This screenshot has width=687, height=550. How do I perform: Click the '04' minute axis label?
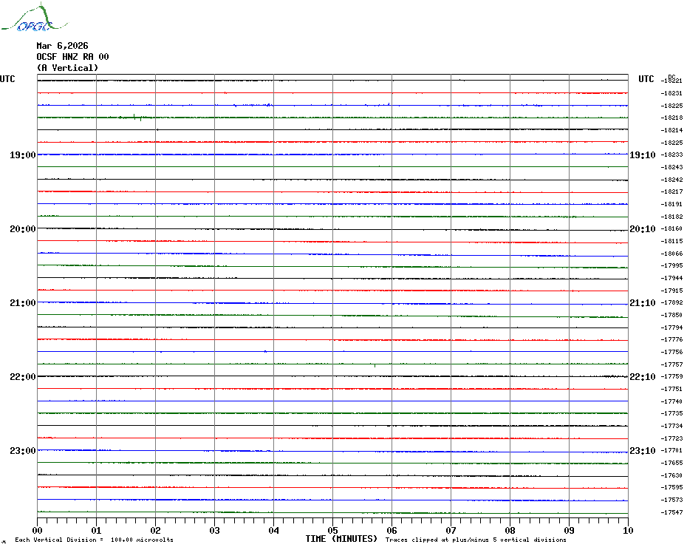click(274, 530)
